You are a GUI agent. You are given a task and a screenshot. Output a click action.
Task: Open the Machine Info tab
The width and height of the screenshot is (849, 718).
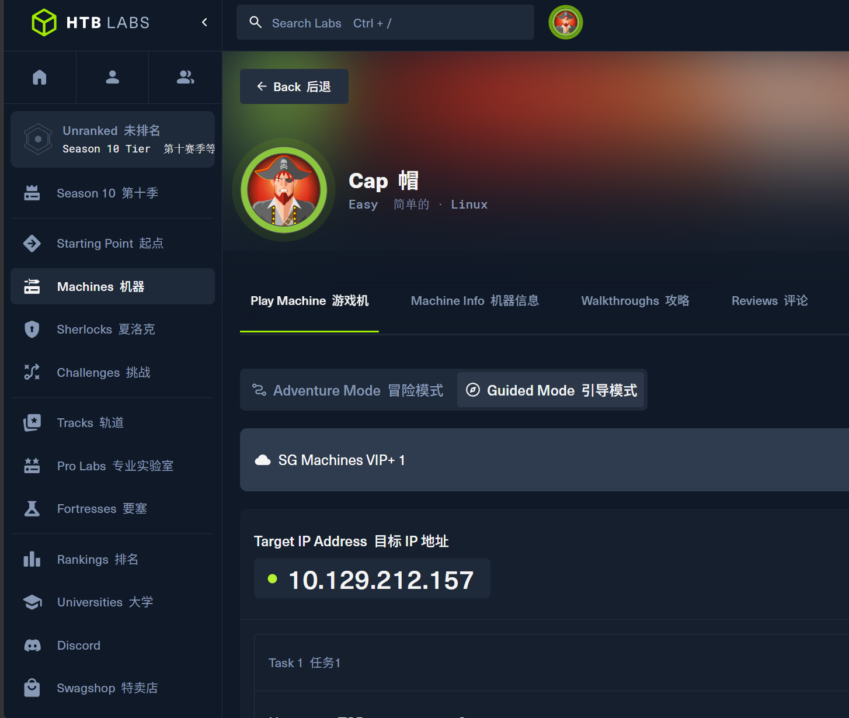[475, 301]
